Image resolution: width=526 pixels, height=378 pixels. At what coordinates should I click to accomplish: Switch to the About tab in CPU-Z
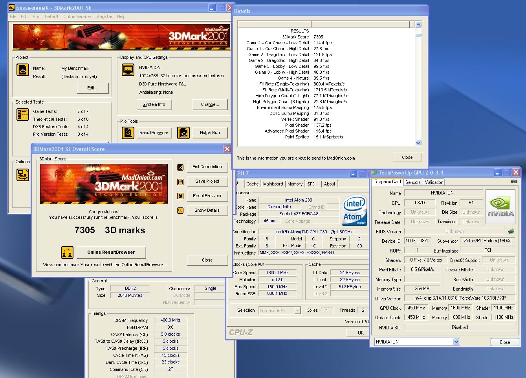pos(330,184)
